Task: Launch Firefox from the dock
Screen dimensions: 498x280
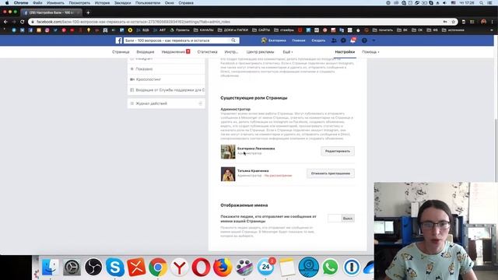Action: (x=223, y=267)
